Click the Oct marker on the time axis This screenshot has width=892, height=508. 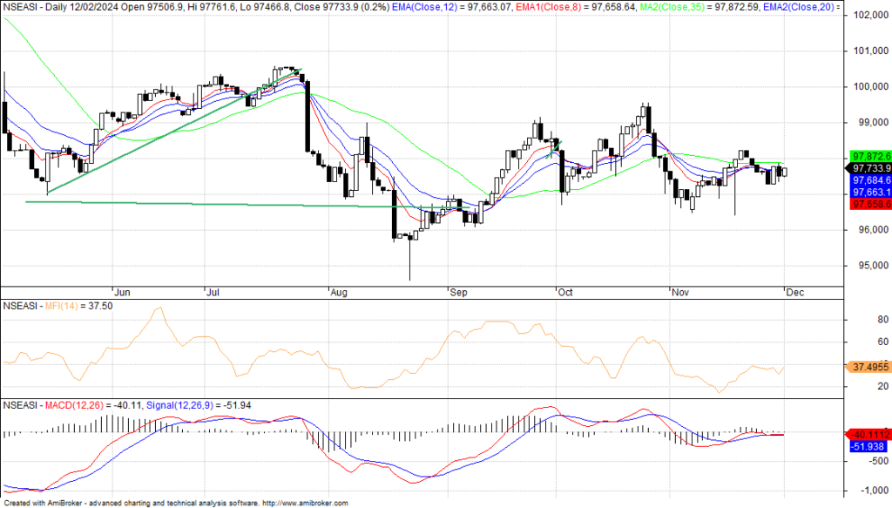pos(565,294)
